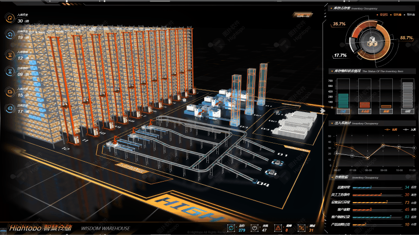Image resolution: width=419 pixels, height=235 pixels.
Task: Click the debug sliders icon showing 31
Action: coord(301,228)
